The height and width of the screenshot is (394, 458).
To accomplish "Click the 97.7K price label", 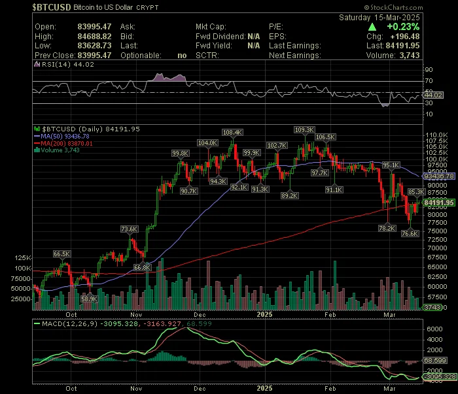I will (319, 173).
